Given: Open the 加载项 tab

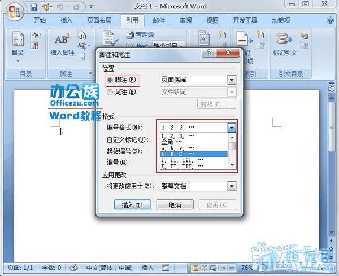Looking at the screenshot, I should (x=281, y=20).
